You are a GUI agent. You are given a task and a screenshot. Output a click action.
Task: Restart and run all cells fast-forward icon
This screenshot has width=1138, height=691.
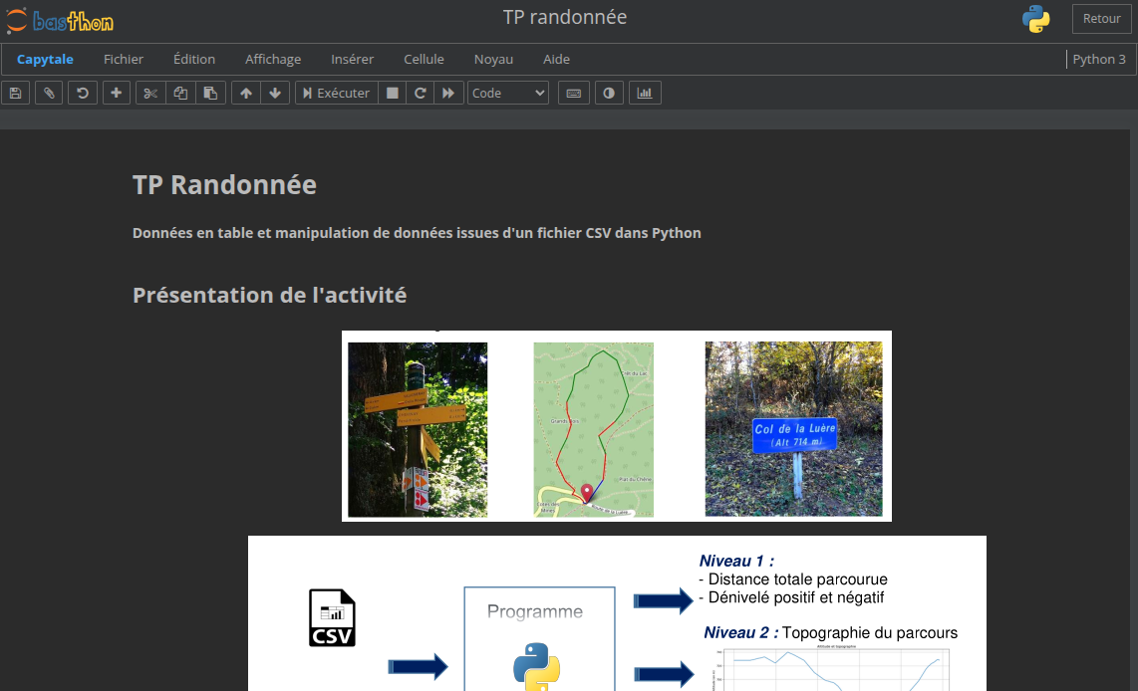[x=448, y=93]
